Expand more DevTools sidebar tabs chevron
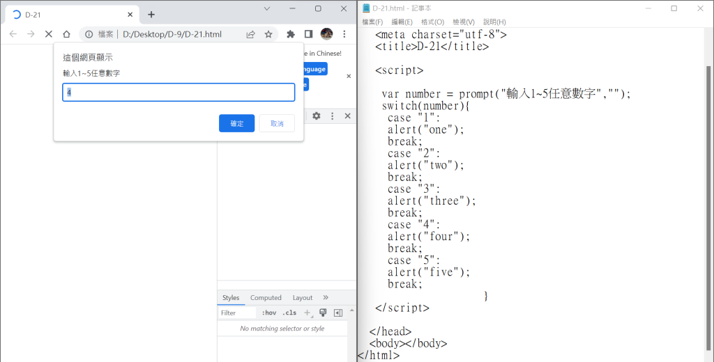 coord(326,297)
